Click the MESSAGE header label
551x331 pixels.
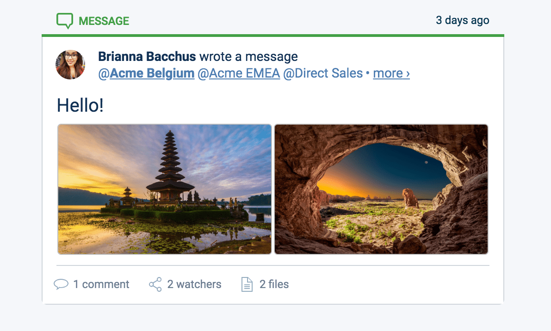(x=104, y=21)
